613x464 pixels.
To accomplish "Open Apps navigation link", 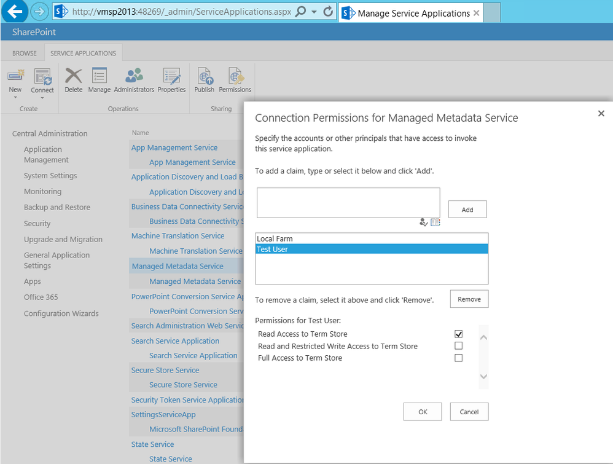I will [33, 281].
